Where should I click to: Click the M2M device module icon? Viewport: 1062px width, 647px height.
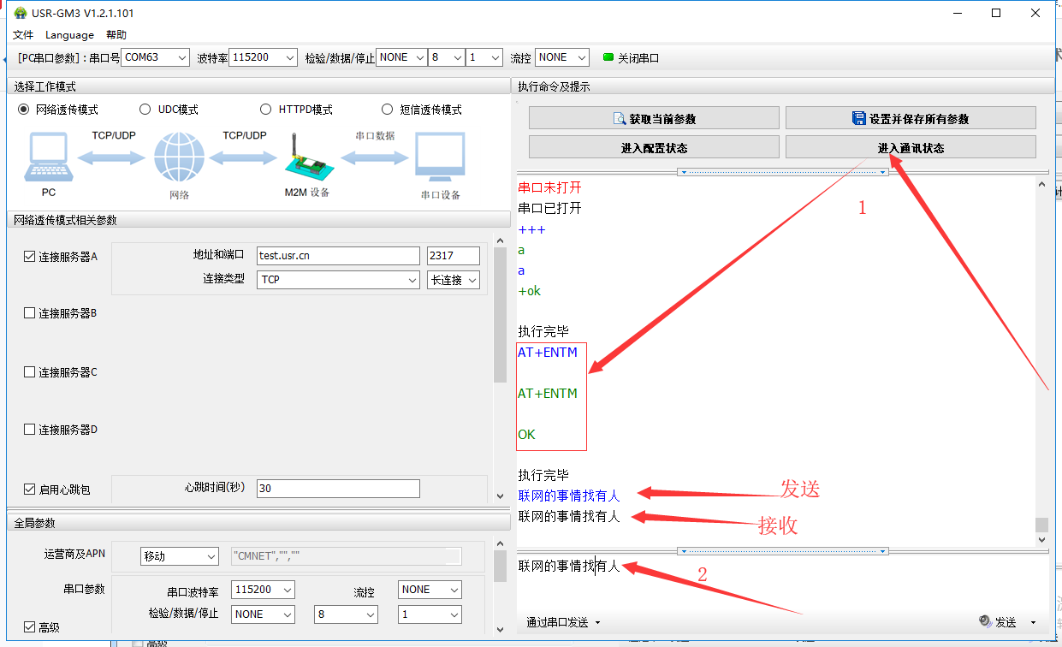tap(306, 157)
